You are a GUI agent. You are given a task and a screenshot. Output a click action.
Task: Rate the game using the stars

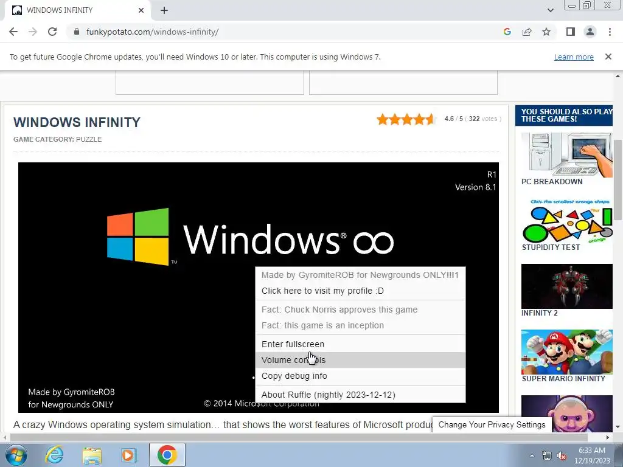[x=406, y=119]
